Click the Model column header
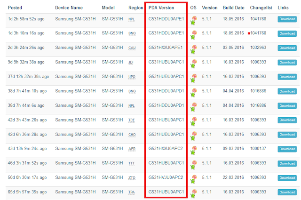The height and width of the screenshot is (200, 301). tap(108, 8)
